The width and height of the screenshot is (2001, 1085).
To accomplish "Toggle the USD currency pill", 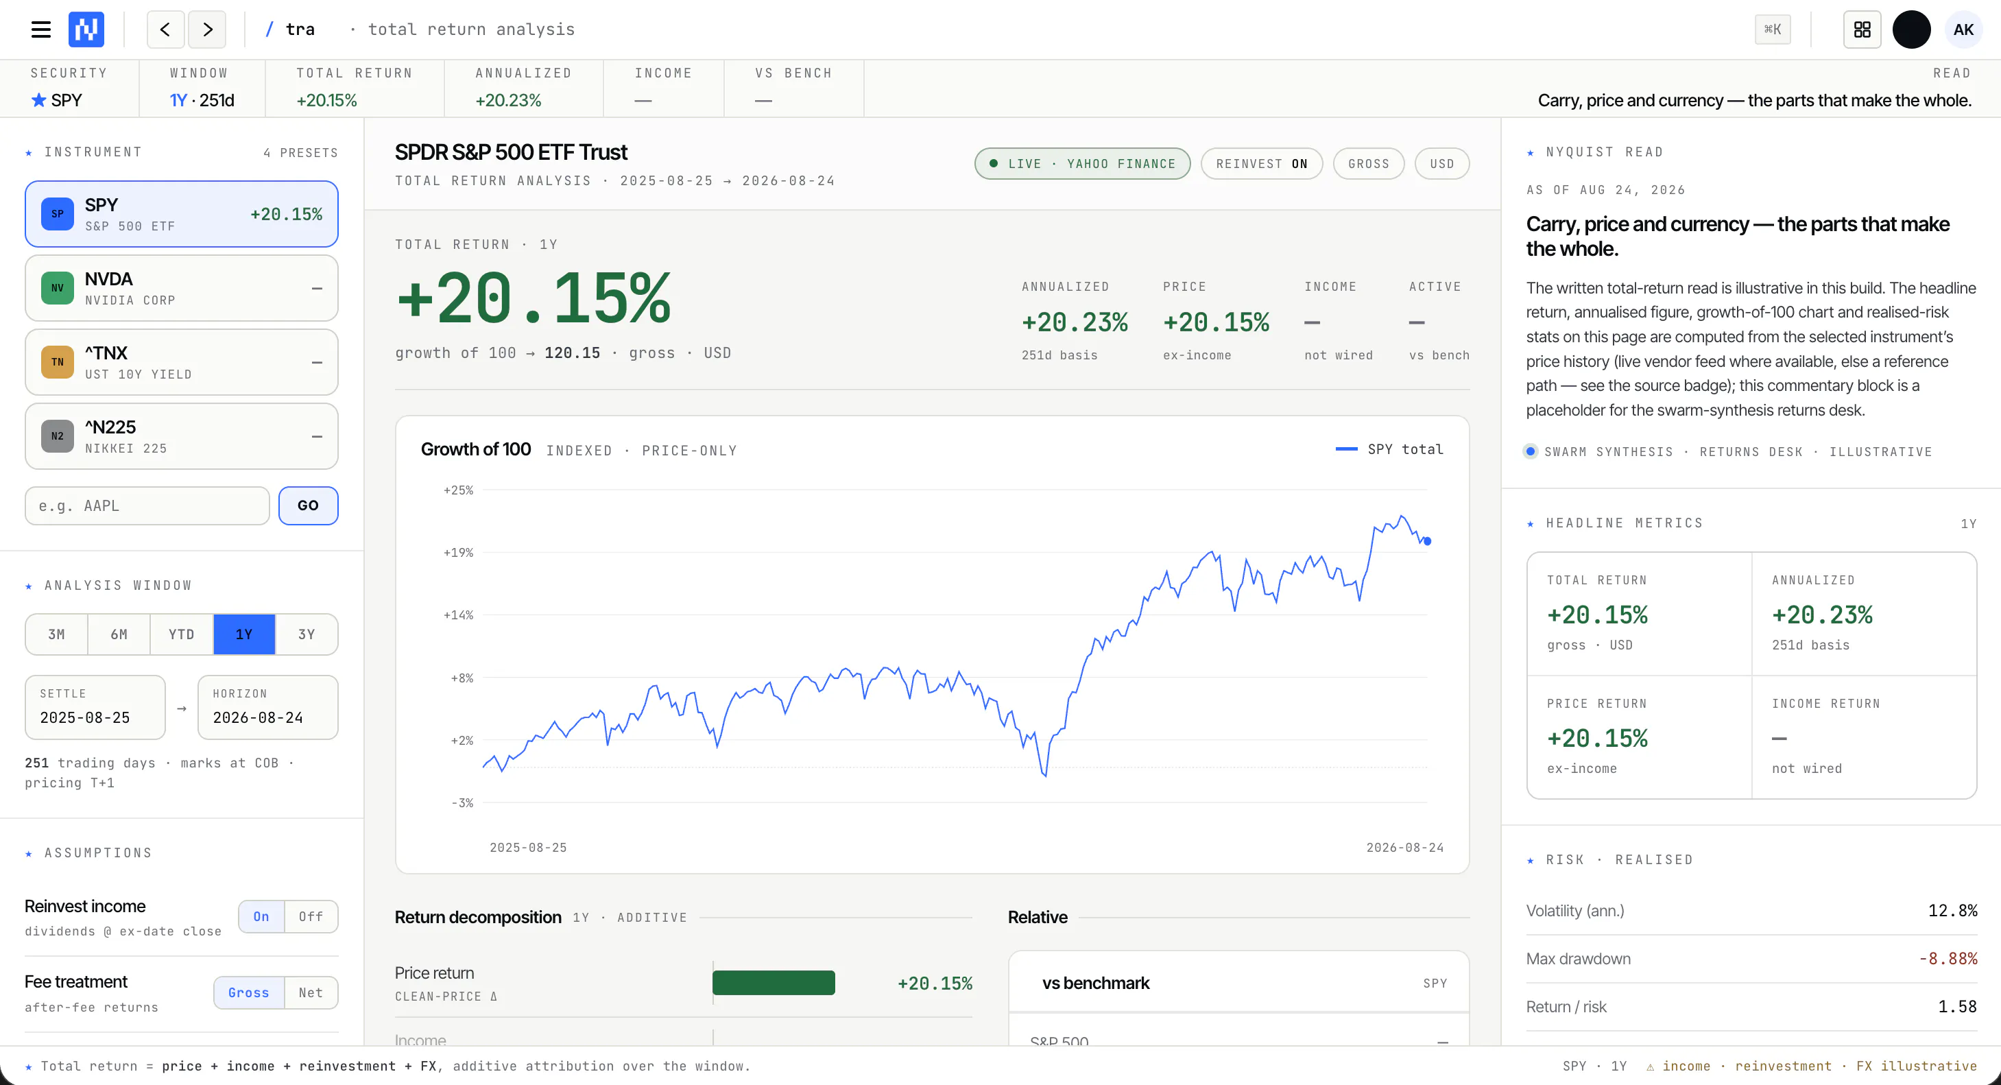I will pyautogui.click(x=1441, y=164).
